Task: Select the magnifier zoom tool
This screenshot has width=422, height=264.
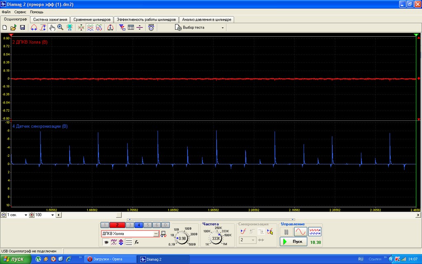Action: coord(61,28)
